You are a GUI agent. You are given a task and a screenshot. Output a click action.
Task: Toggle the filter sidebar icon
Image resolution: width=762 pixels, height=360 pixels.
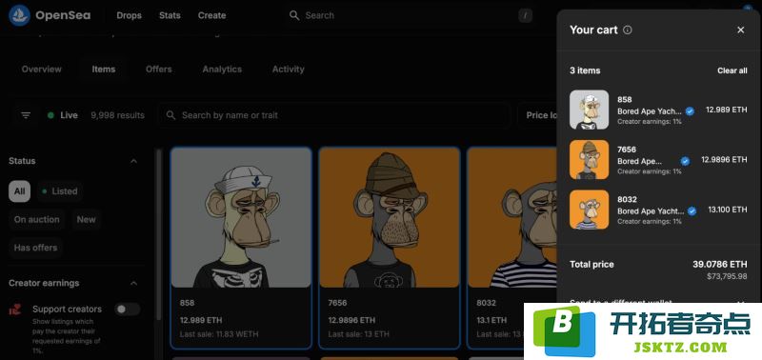click(26, 115)
